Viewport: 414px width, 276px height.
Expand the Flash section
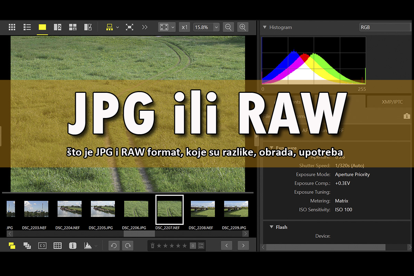pos(271,227)
